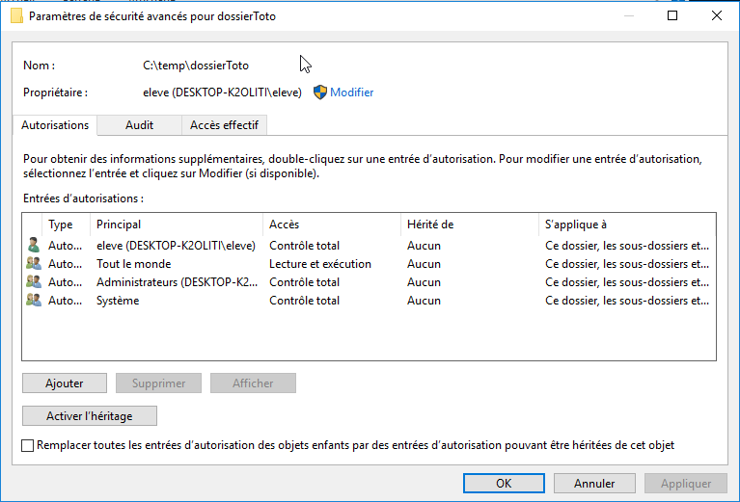Sort by the Type column header
The width and height of the screenshot is (740, 502).
(x=66, y=225)
